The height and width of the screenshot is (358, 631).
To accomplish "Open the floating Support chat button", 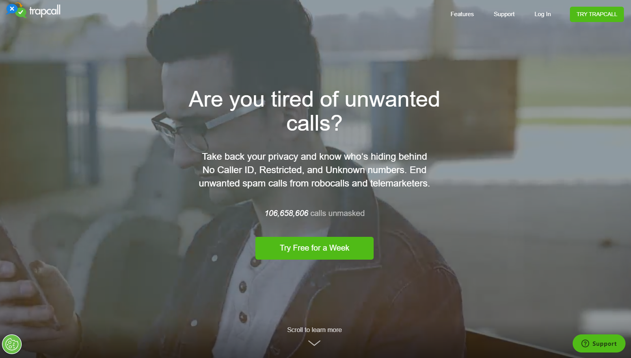I will click(599, 343).
